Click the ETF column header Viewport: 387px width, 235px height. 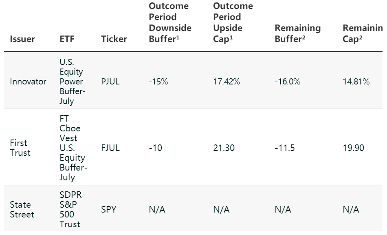67,39
